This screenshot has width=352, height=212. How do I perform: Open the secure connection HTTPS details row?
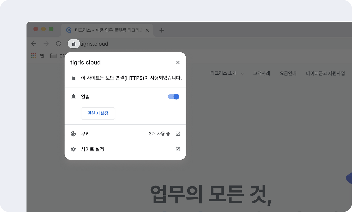(x=125, y=78)
